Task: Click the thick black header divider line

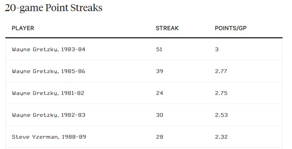Action: 144,38
